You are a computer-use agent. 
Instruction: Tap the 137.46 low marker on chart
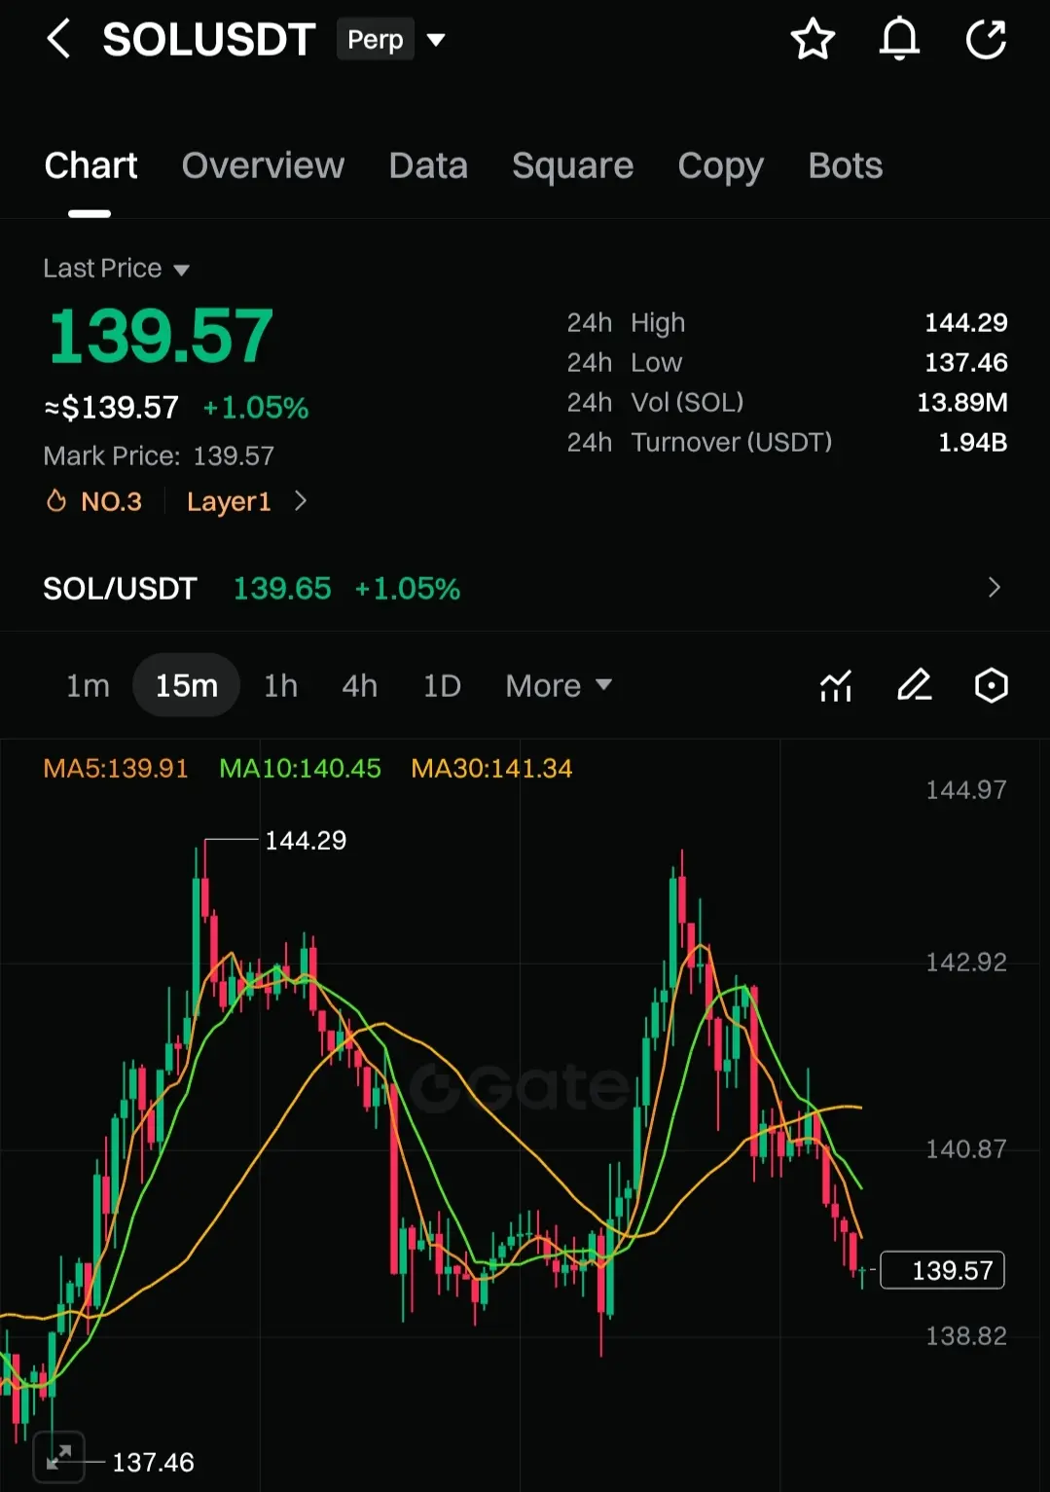[153, 1462]
